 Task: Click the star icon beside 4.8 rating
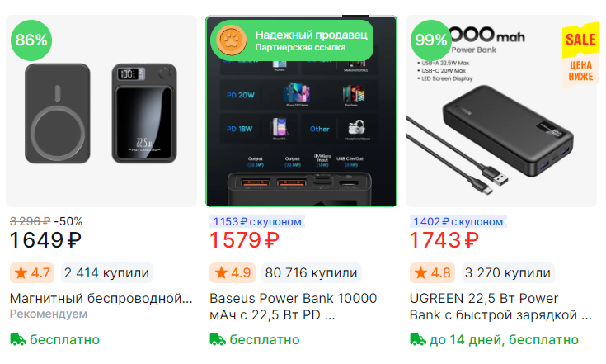click(420, 272)
